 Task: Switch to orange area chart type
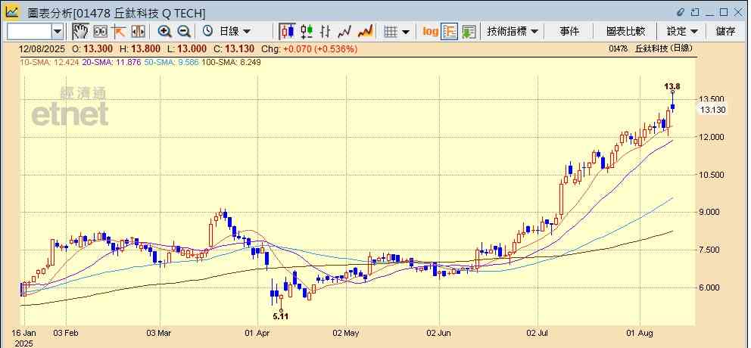click(x=366, y=32)
